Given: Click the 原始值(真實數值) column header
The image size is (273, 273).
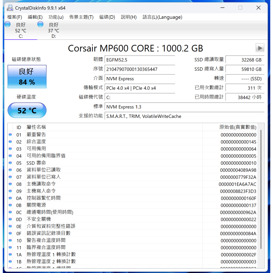Looking at the screenshot, I should coord(230,127).
